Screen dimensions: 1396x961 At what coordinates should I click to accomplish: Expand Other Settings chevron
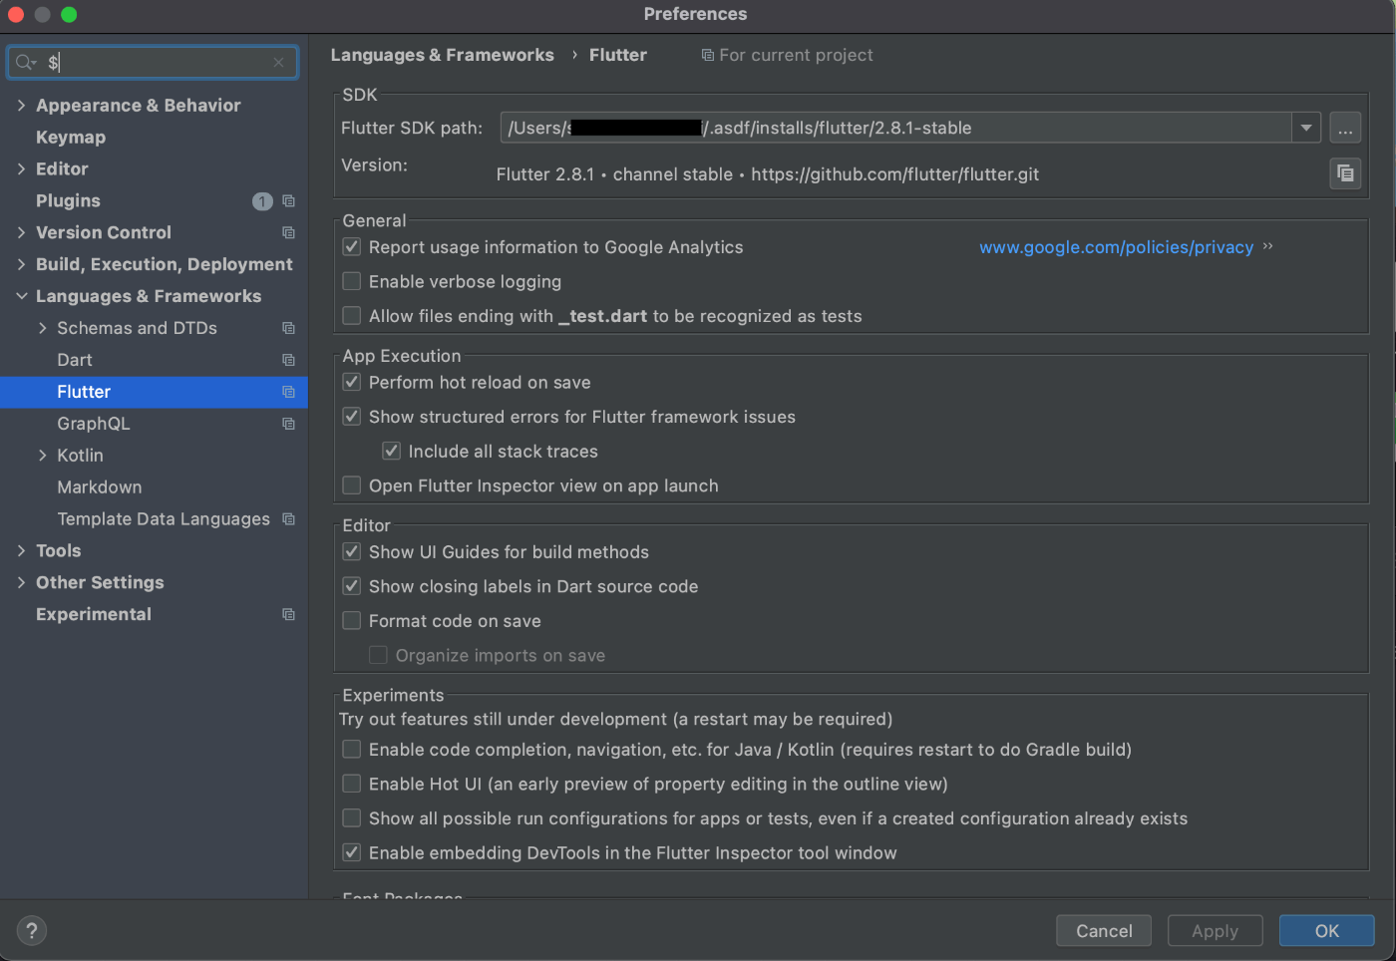point(22,583)
